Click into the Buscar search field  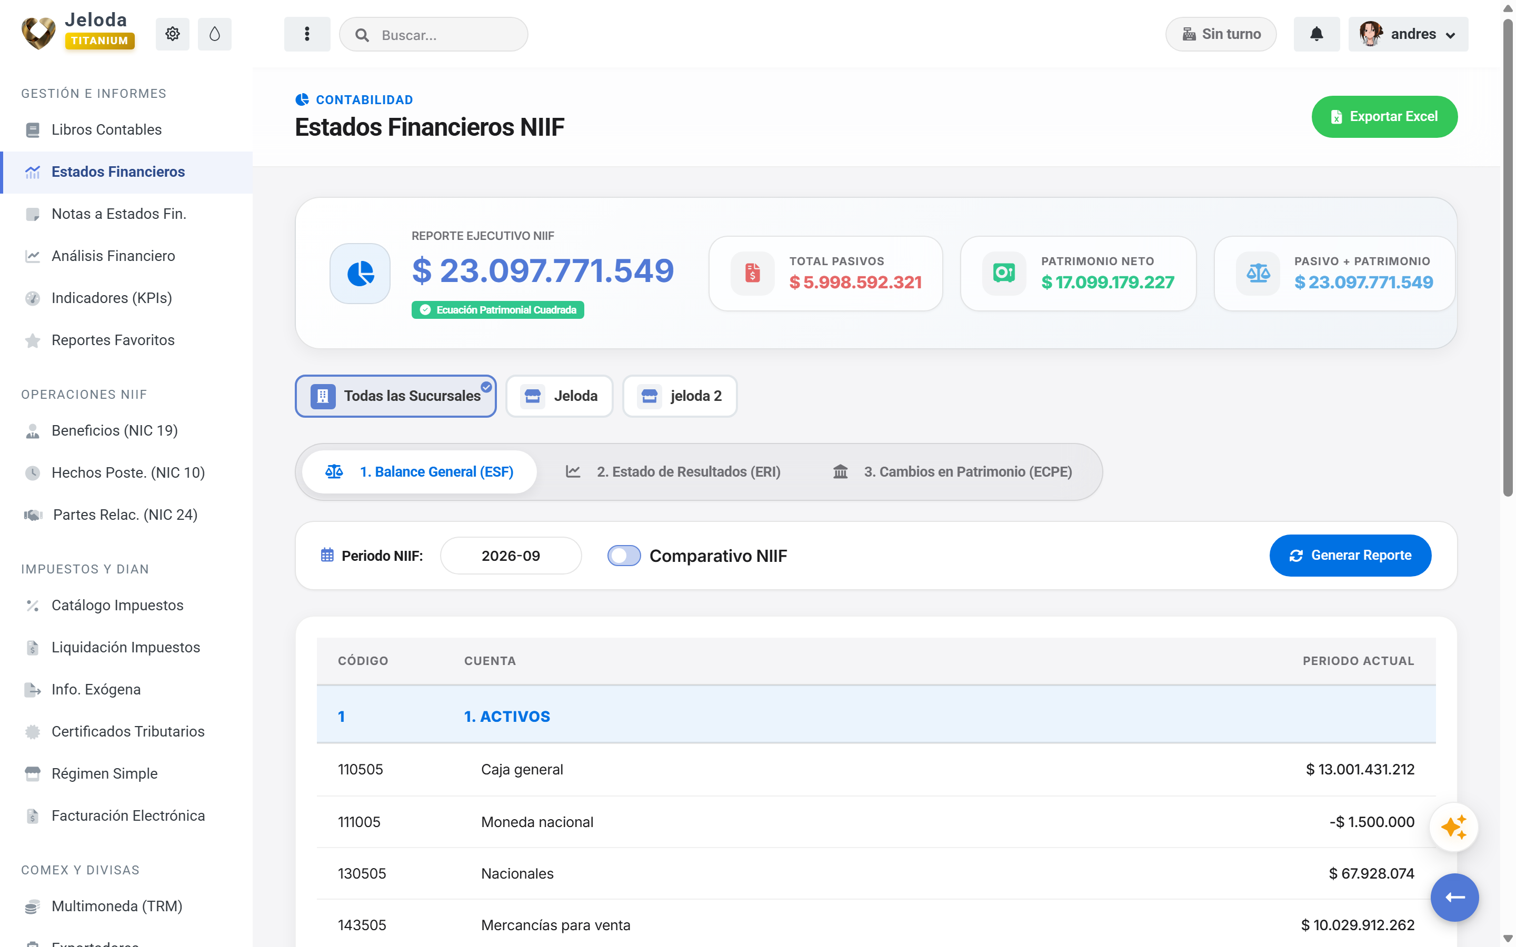(x=434, y=34)
